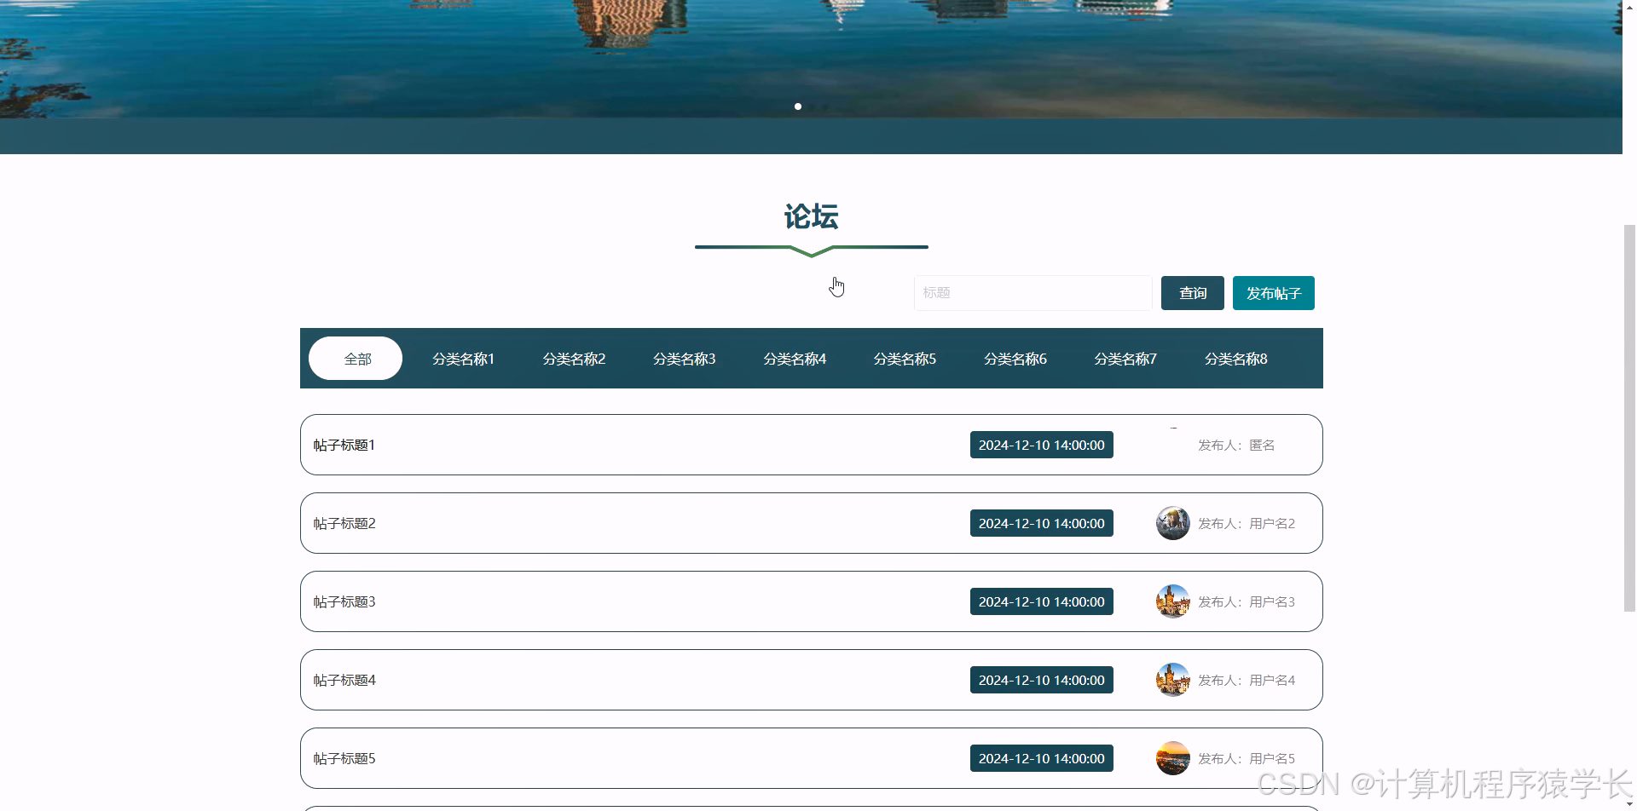The image size is (1637, 811).
Task: Click 用户名5's profile avatar
Action: pyautogui.click(x=1172, y=757)
